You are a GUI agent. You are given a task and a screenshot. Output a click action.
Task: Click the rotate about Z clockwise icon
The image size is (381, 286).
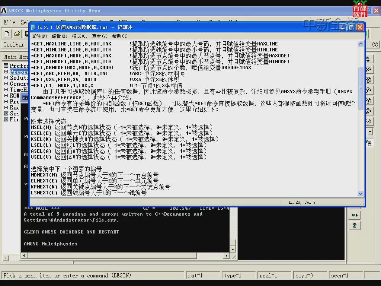tap(369, 111)
